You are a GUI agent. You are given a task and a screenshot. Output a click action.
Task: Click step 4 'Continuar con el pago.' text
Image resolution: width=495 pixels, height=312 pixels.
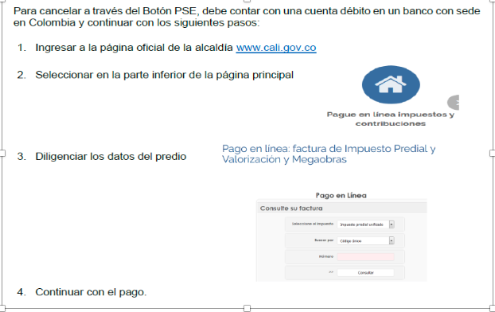[x=91, y=292]
